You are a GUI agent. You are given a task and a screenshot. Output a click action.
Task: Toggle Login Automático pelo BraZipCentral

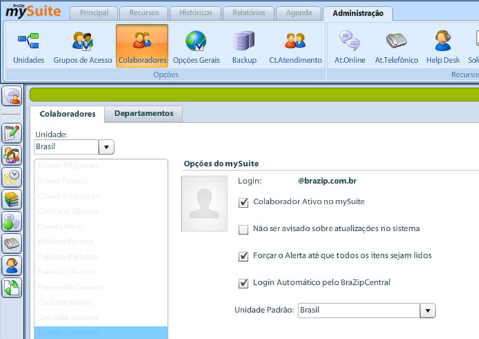coord(243,283)
